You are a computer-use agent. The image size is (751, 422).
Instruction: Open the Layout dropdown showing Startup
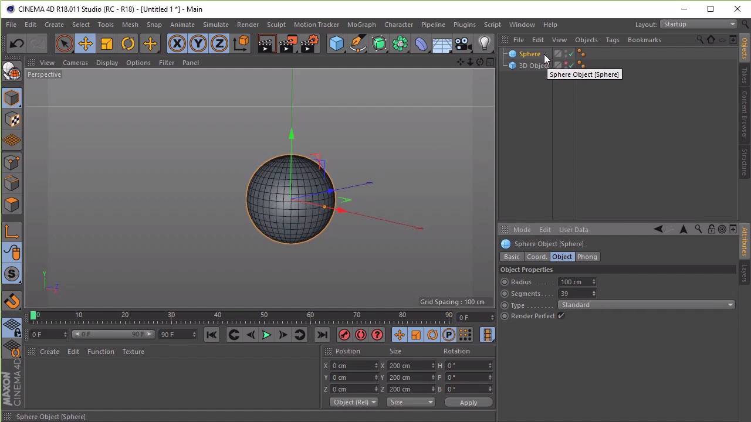(x=698, y=24)
